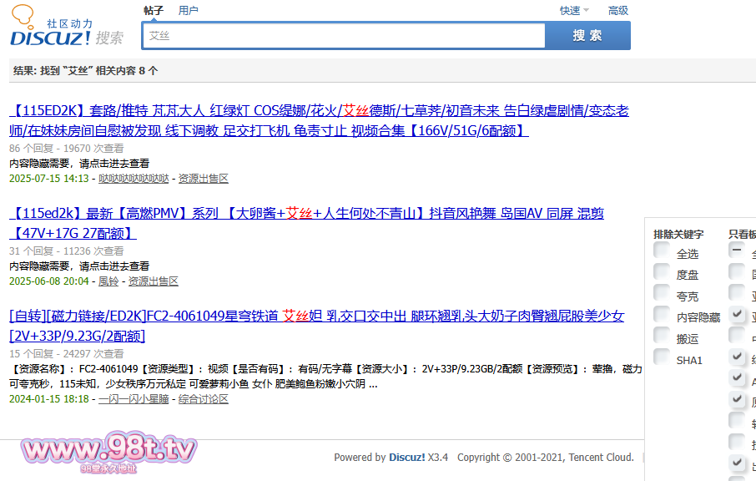Switch to the 帖子 search tab
The width and height of the screenshot is (756, 481).
click(x=154, y=11)
